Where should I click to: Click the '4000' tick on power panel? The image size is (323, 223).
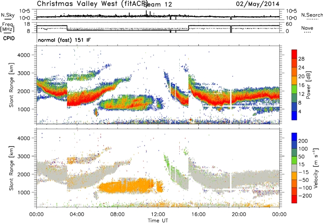coord(24,55)
